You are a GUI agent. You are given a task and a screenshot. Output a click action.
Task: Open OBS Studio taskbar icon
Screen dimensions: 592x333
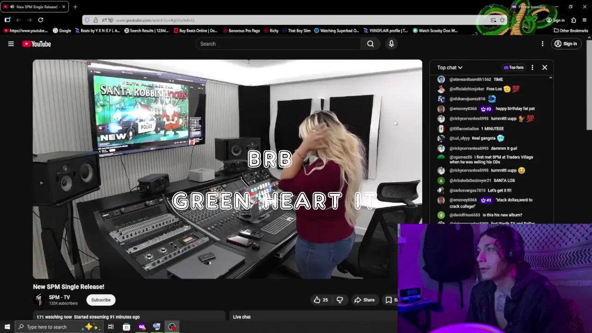(x=172, y=327)
